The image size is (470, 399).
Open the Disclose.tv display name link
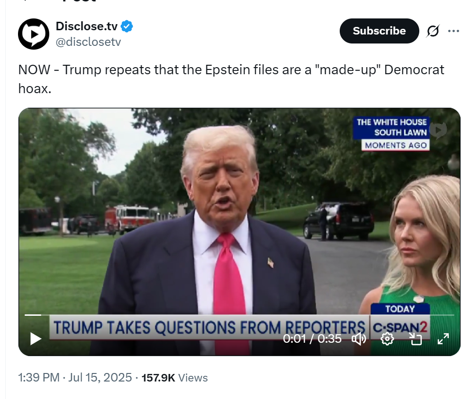pyautogui.click(x=87, y=26)
